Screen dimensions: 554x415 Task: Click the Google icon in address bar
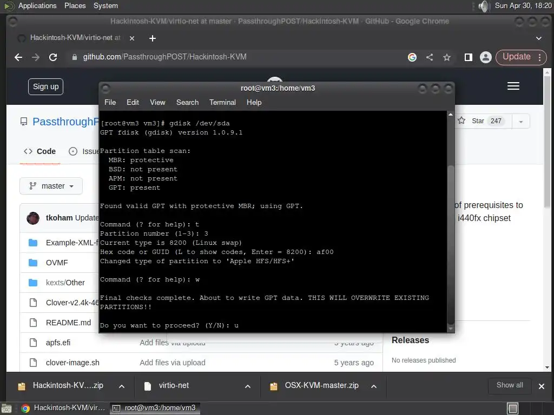(x=412, y=57)
